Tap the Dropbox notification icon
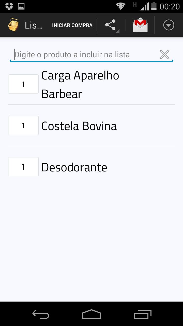This screenshot has width=183, height=326. click(9, 6)
